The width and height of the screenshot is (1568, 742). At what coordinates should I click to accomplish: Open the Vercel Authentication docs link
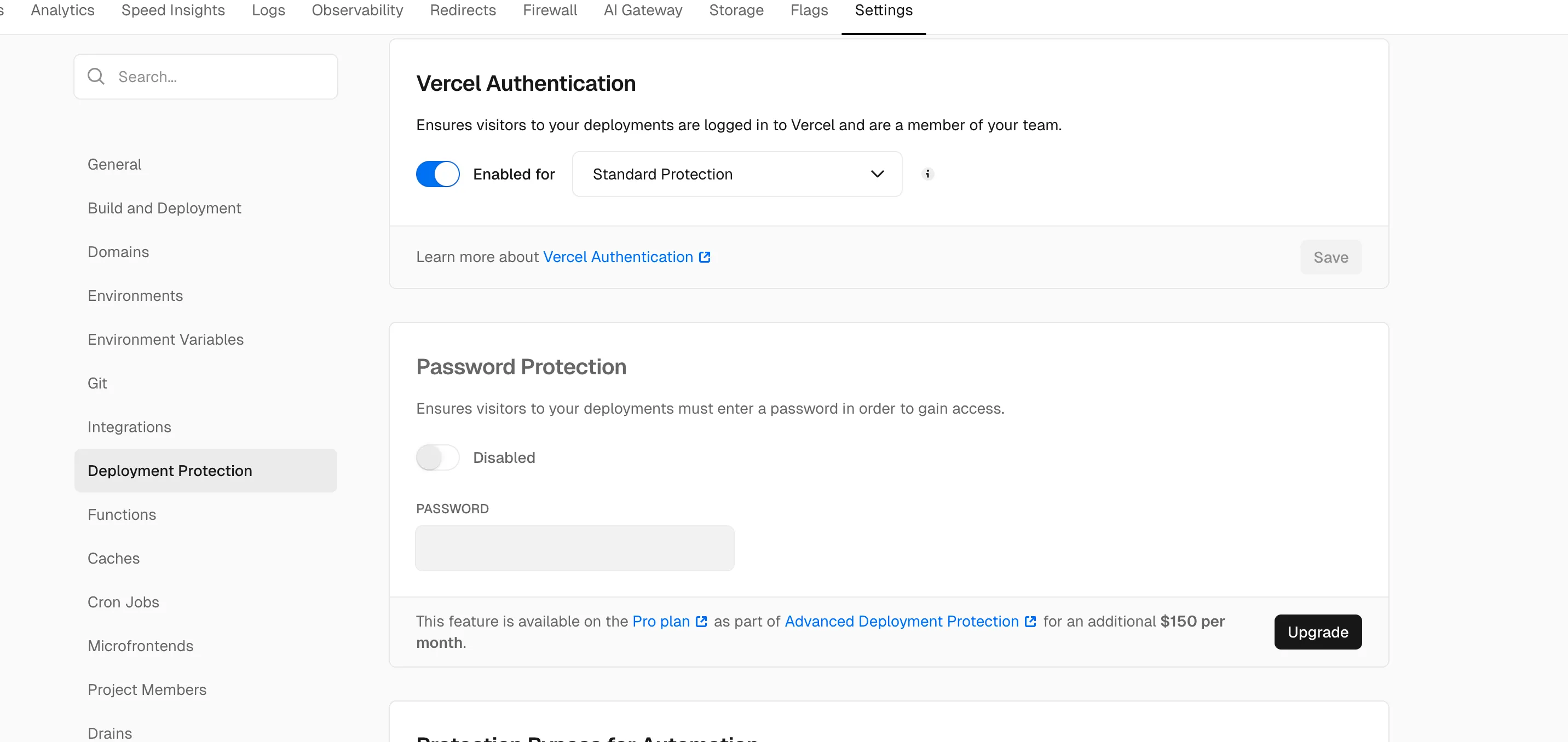coord(618,257)
